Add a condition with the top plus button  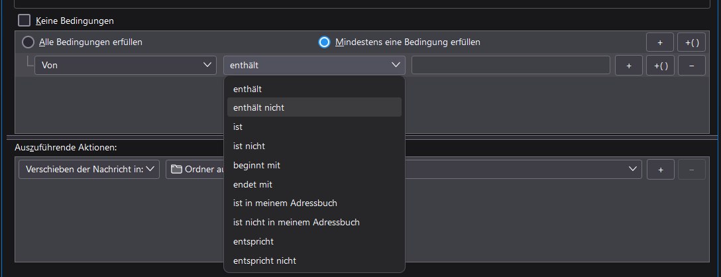[x=660, y=42]
